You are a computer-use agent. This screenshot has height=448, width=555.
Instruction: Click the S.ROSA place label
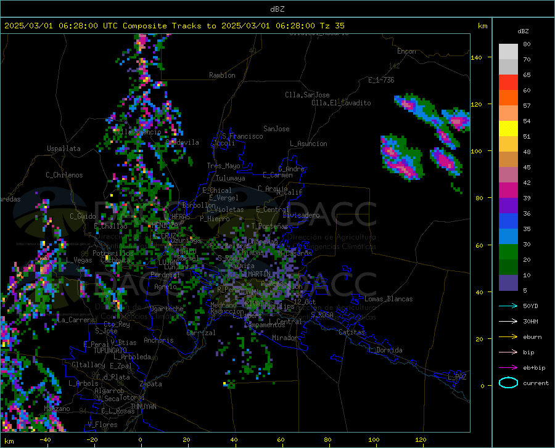(322, 314)
